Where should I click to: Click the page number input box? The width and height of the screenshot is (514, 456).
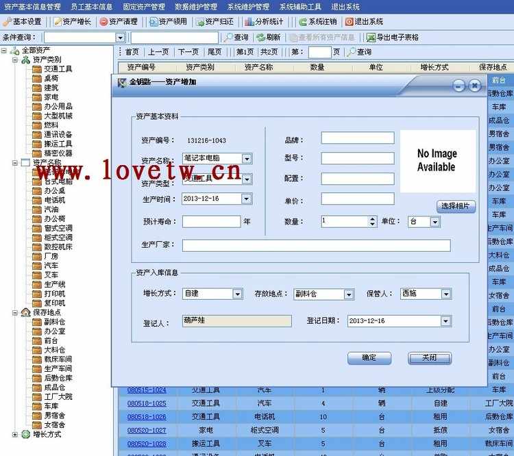[320, 52]
